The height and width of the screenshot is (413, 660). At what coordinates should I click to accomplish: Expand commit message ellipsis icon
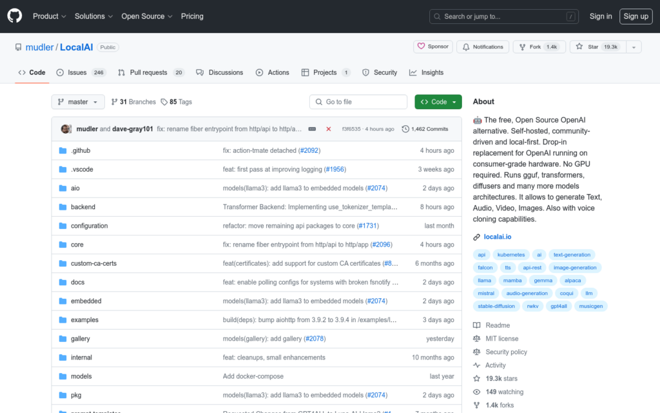312,129
